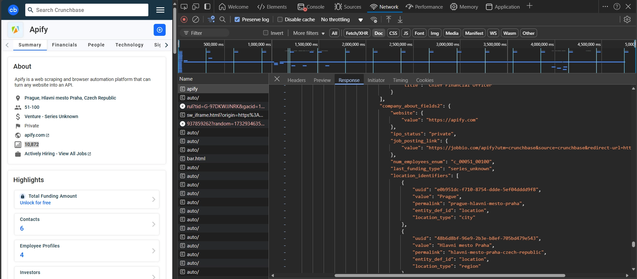Open the Financials tab
637x279 pixels.
point(64,45)
